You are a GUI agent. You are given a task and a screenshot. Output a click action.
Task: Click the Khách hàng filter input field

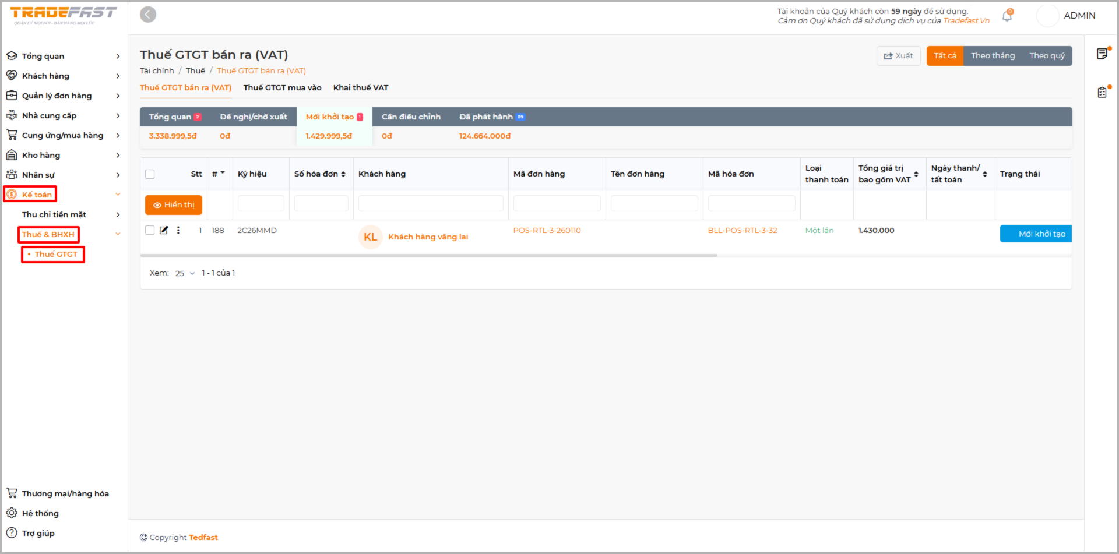[430, 203]
